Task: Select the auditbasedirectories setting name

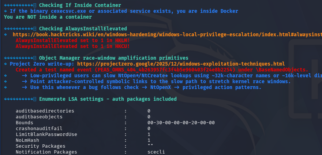Action: 45,111
